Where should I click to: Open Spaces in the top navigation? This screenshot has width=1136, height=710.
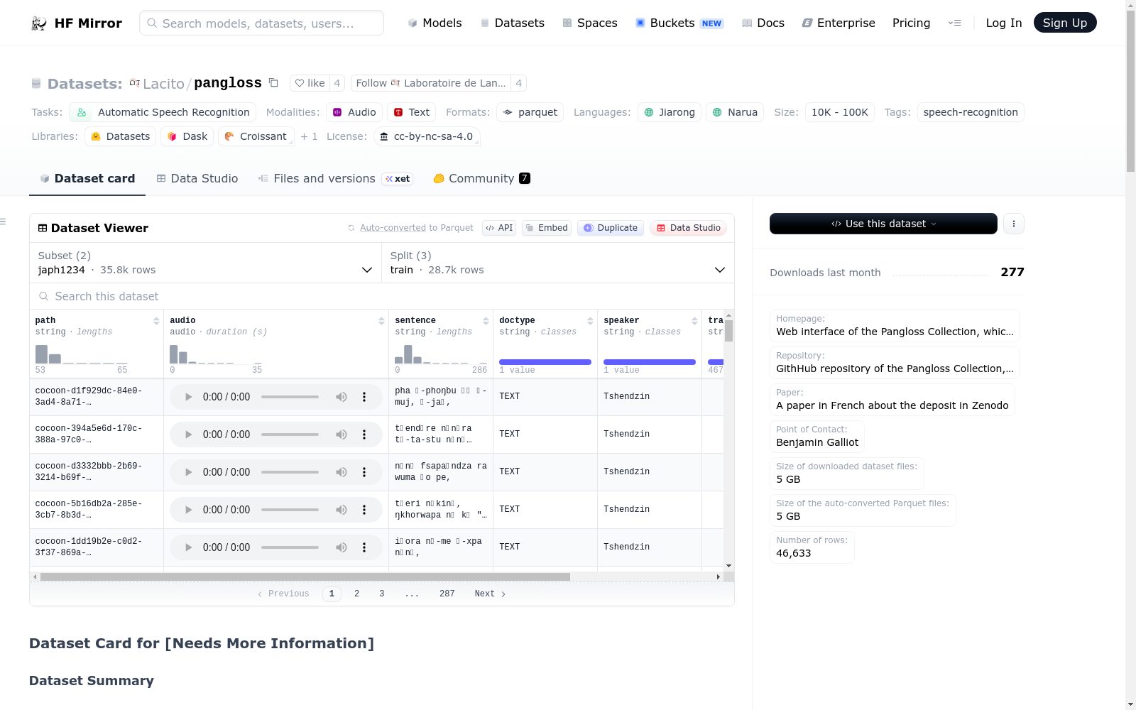point(590,23)
